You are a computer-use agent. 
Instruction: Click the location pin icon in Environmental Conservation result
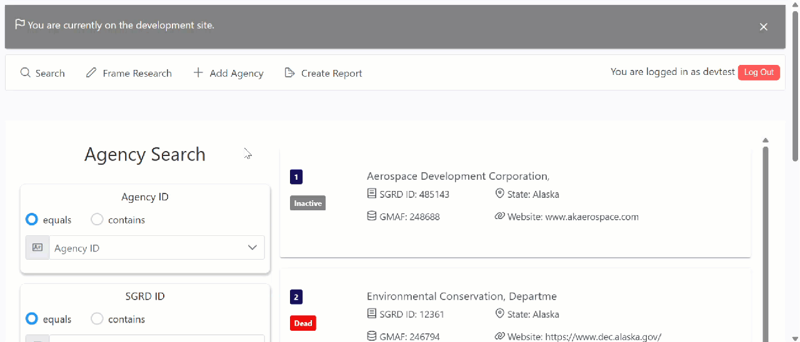pyautogui.click(x=499, y=313)
